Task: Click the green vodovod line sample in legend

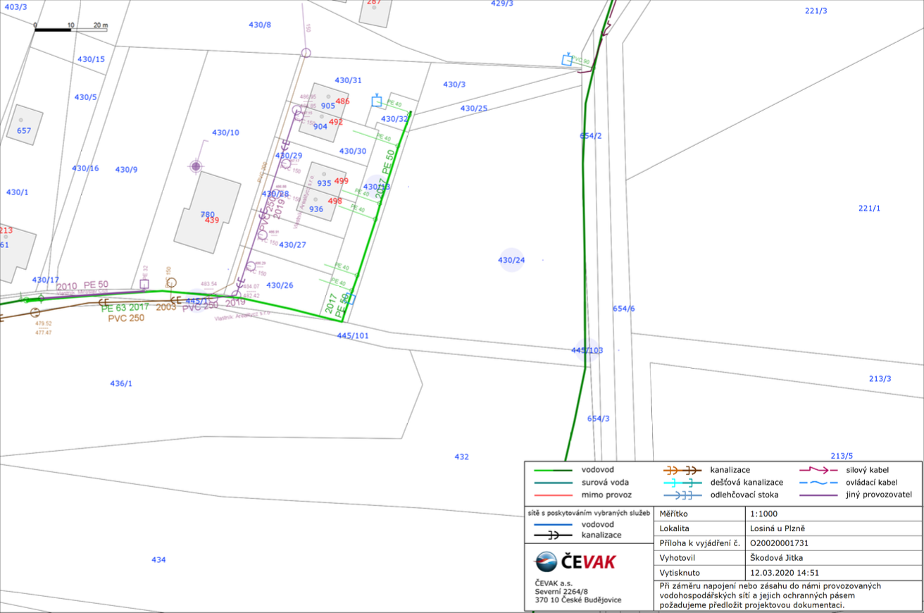Action: (553, 469)
